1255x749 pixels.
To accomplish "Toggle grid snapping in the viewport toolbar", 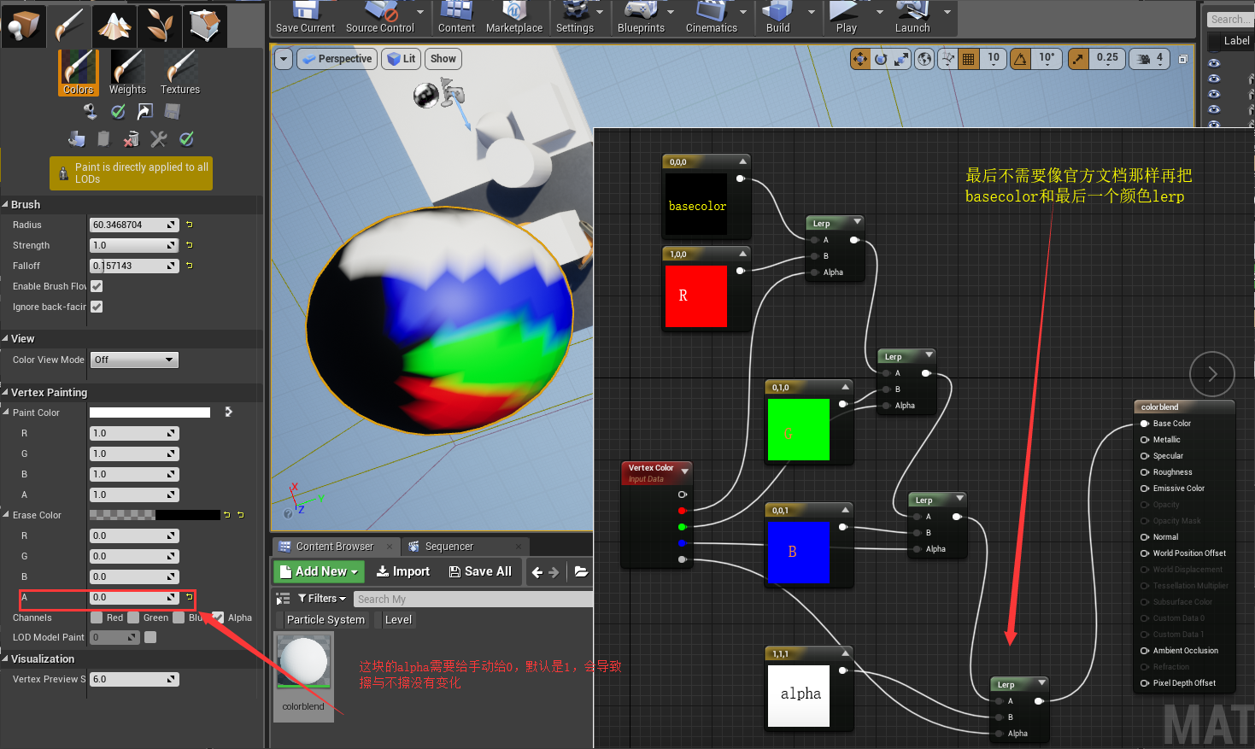I will click(x=971, y=59).
